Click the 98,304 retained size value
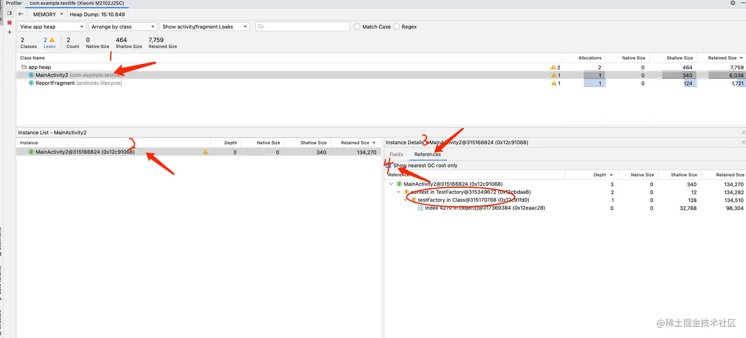 pos(735,208)
